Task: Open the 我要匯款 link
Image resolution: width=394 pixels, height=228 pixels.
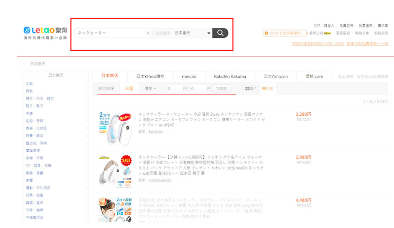Action: (x=365, y=26)
